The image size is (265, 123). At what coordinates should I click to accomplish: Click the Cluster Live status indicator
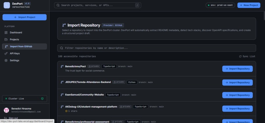click(25, 99)
